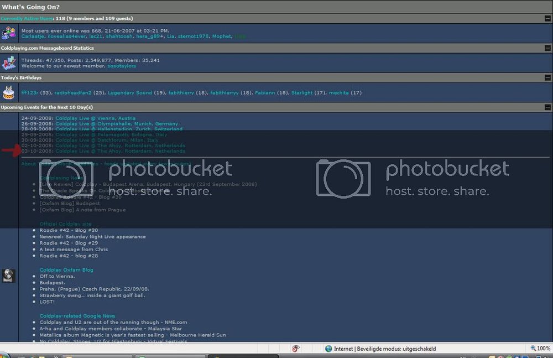
Task: View the Mophet user profile
Action: click(x=222, y=37)
